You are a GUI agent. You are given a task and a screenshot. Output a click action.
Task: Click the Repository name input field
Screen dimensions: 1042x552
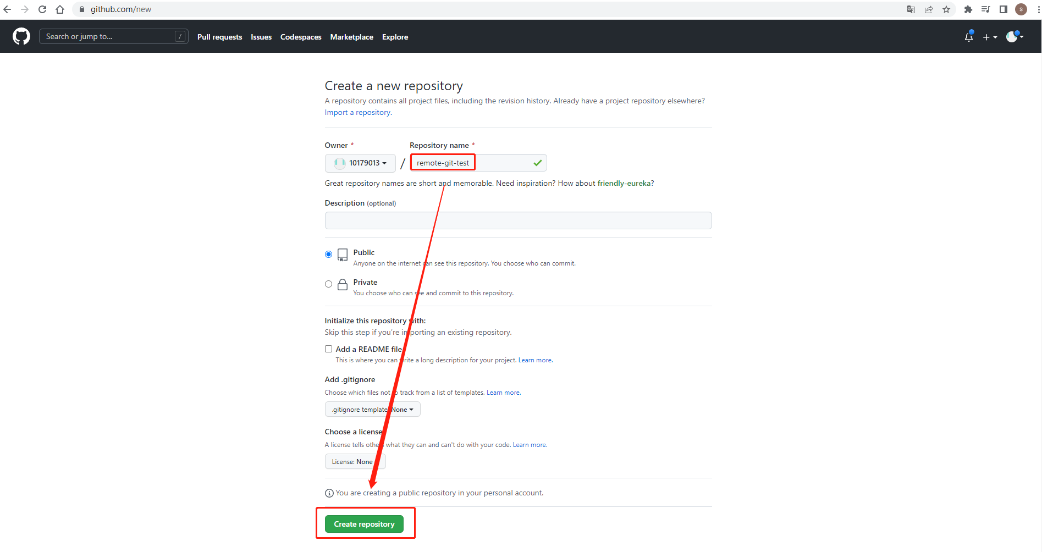[478, 163]
